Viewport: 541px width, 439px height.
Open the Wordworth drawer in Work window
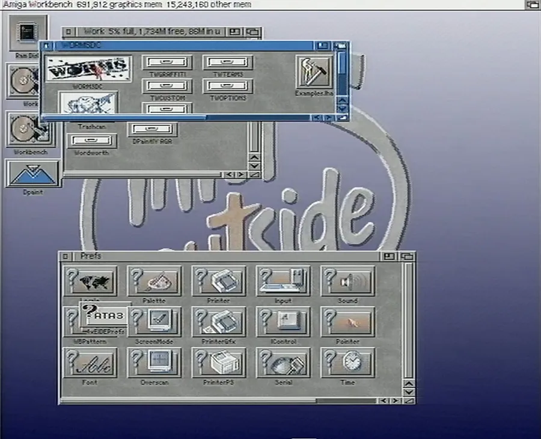point(91,141)
